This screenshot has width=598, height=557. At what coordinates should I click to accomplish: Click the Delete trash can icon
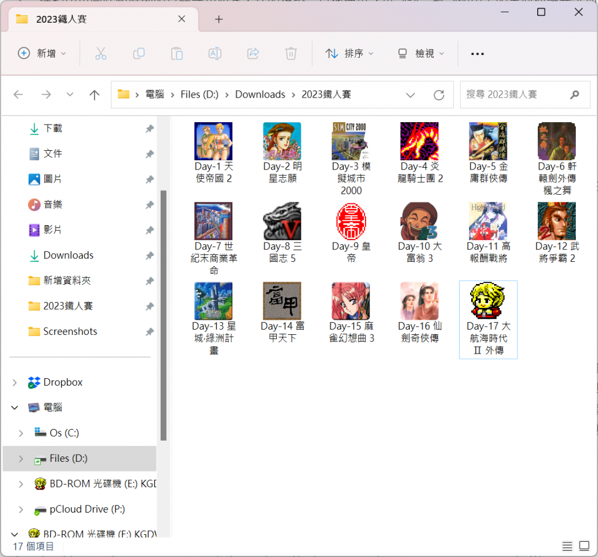click(x=291, y=53)
